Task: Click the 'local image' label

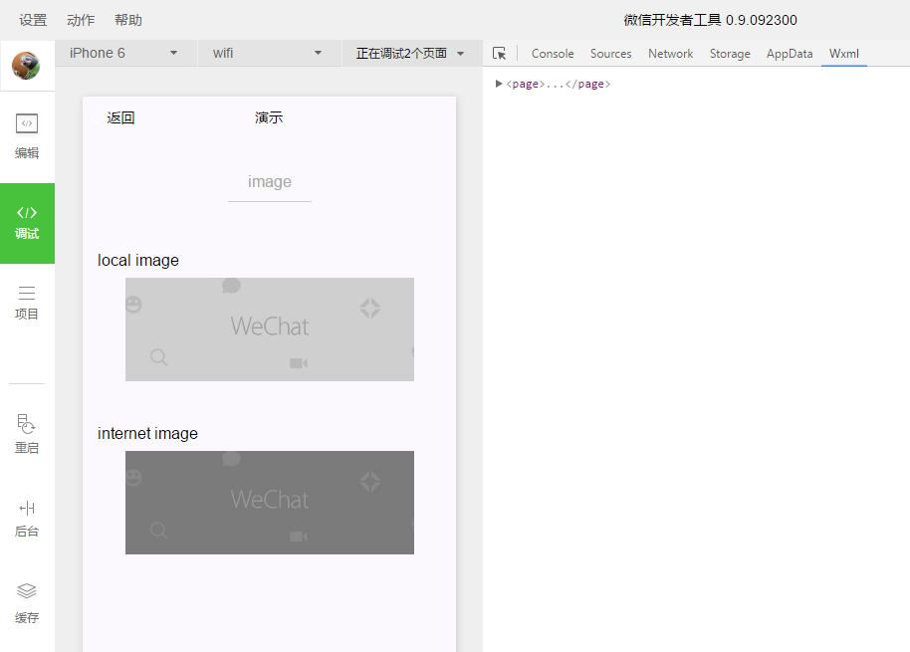Action: 138,261
